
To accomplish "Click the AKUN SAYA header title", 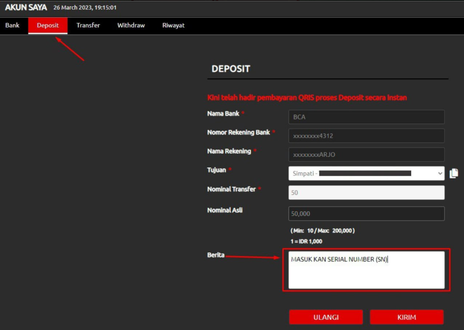I will click(26, 8).
